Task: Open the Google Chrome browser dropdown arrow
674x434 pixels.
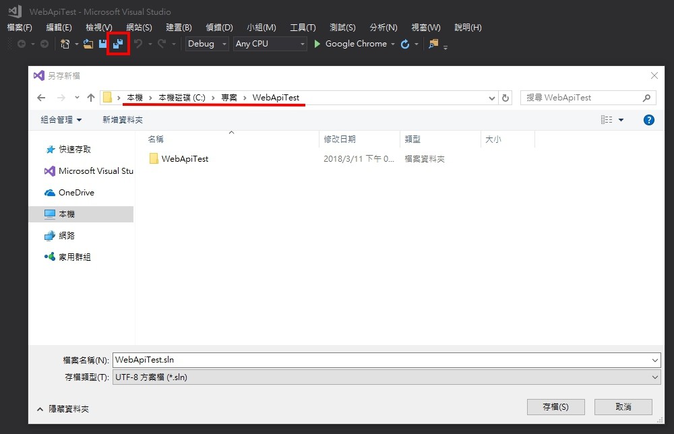Action: coord(393,44)
